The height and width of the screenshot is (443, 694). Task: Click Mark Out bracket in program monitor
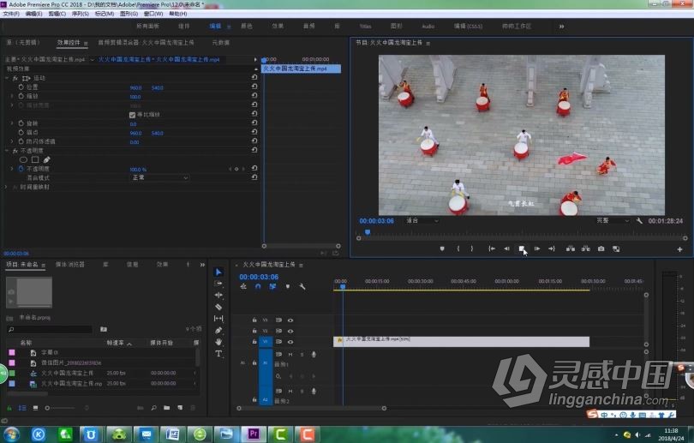[472, 248]
